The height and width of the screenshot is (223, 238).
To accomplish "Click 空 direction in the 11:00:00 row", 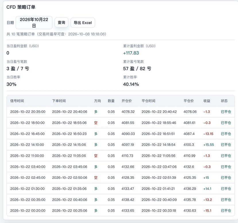I will point(96,156).
